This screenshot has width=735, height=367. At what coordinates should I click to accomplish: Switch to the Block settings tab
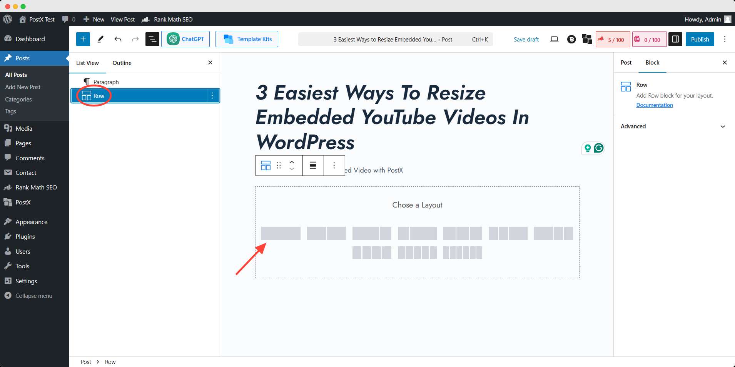tap(652, 63)
